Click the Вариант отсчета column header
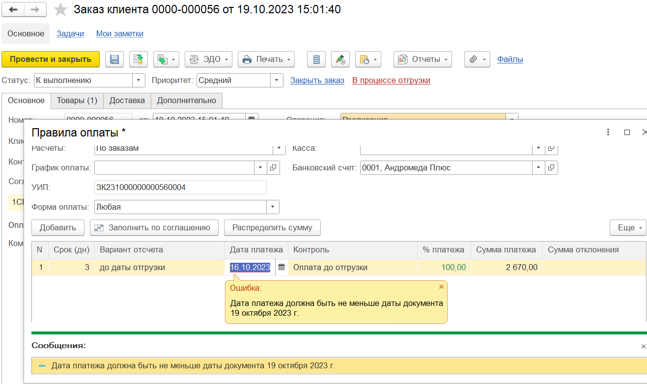 (160, 250)
